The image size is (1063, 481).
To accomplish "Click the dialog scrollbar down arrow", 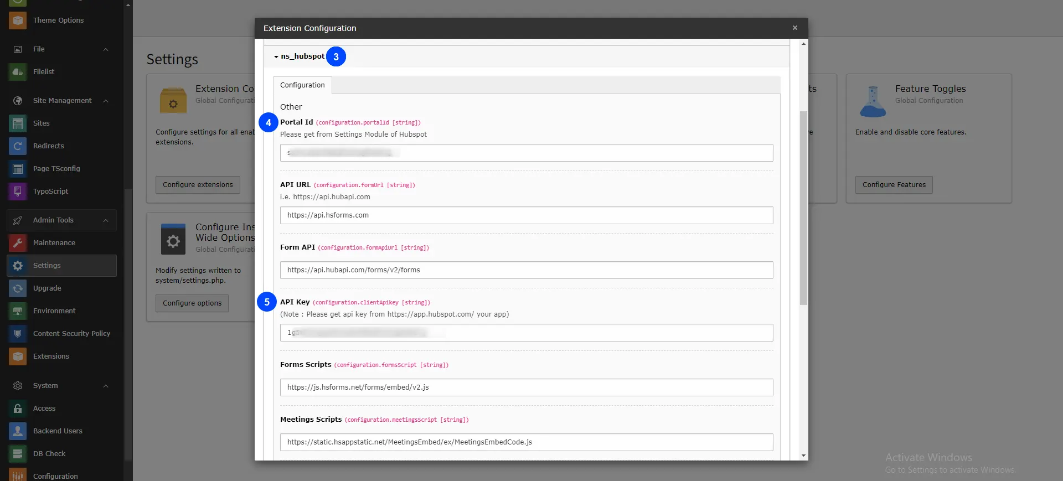I will point(803,456).
